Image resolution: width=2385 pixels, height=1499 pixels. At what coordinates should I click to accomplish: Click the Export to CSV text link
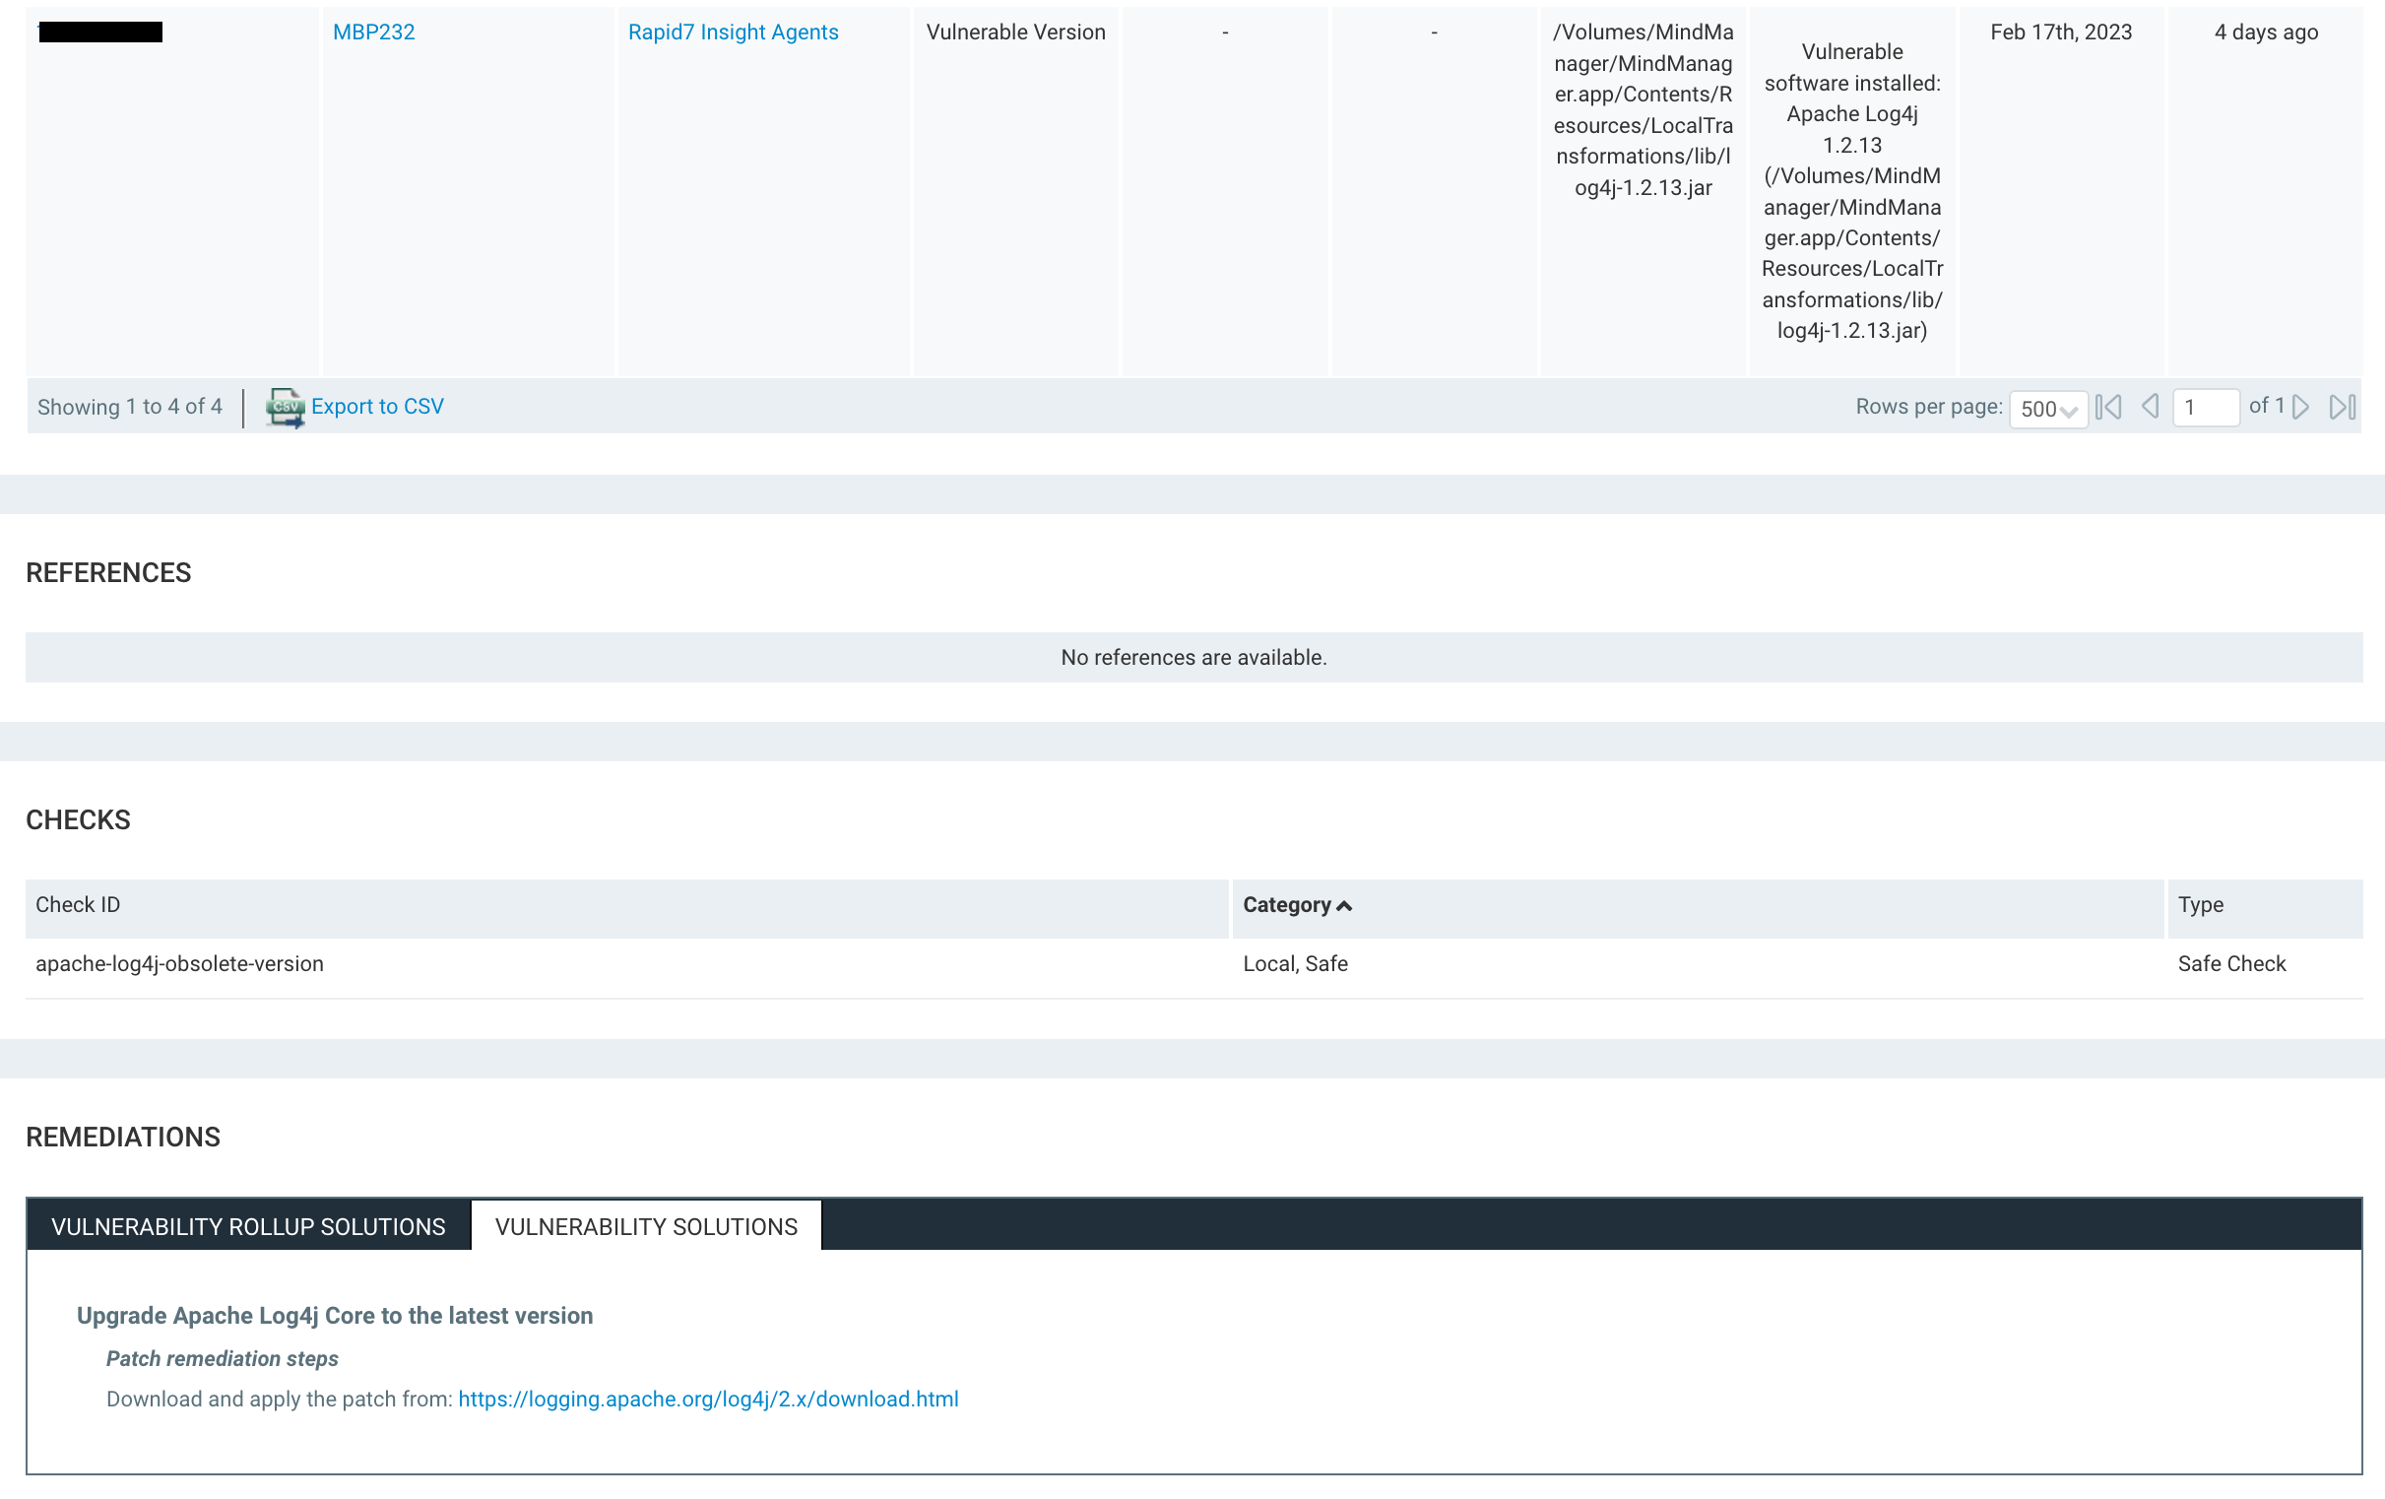(376, 406)
